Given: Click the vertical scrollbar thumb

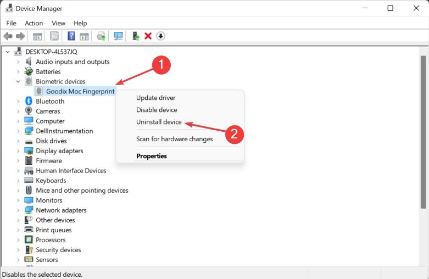Looking at the screenshot, I should [x=424, y=132].
